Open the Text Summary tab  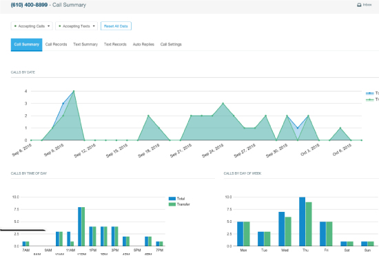pos(85,45)
